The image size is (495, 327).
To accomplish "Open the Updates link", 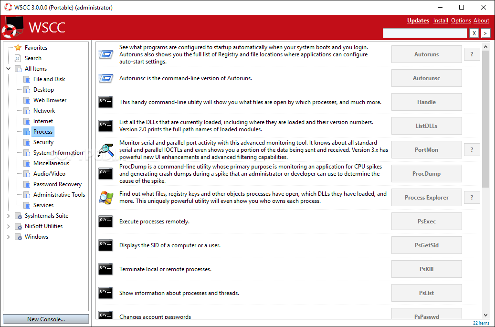I will [x=418, y=21].
